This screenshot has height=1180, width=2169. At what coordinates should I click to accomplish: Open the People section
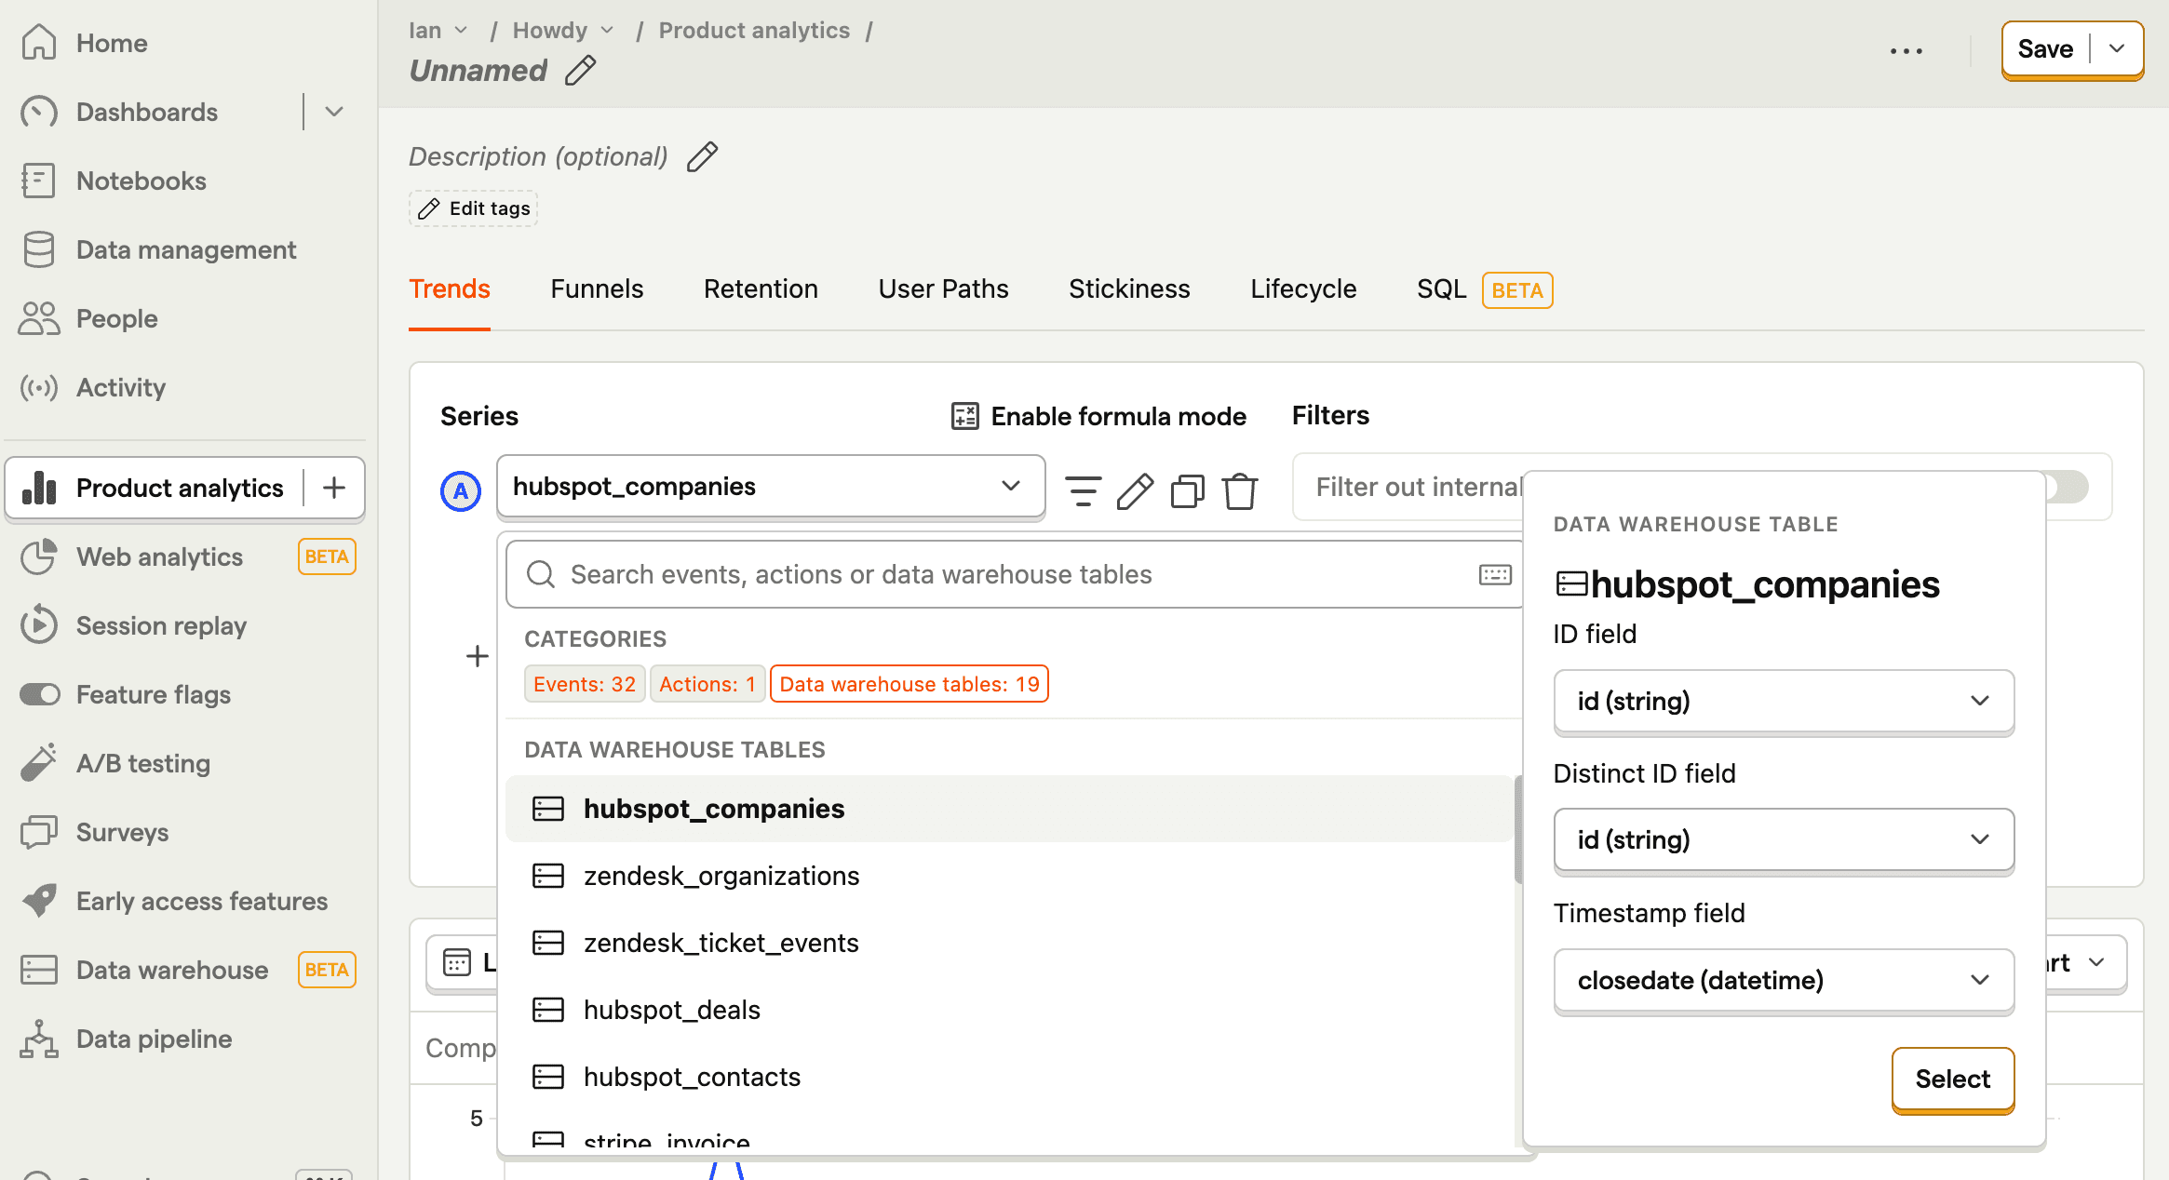[x=117, y=318]
